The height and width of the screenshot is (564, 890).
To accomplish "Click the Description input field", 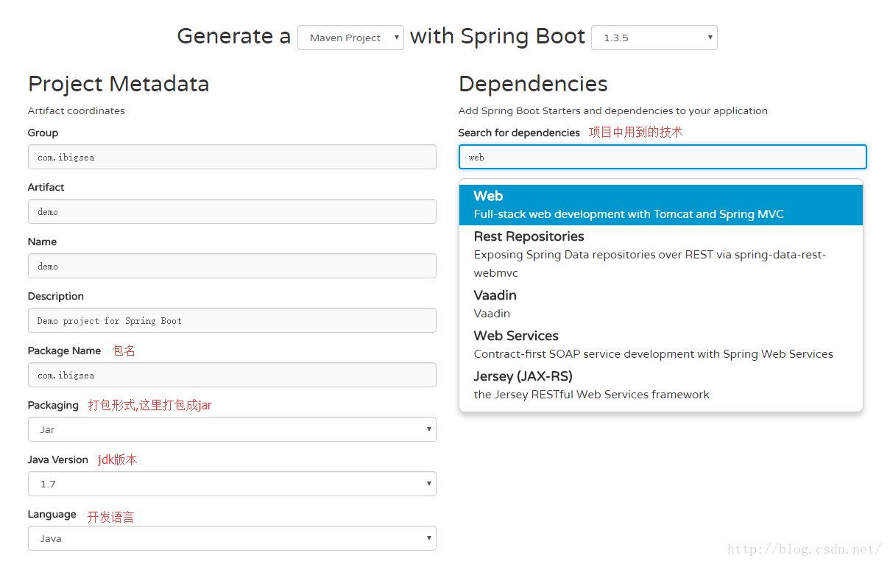I will pyautogui.click(x=232, y=320).
